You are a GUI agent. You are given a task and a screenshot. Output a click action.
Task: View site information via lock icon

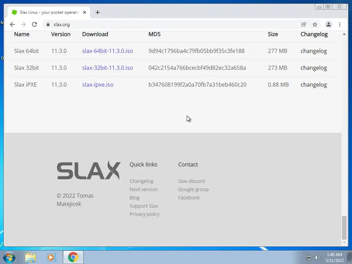(48, 24)
